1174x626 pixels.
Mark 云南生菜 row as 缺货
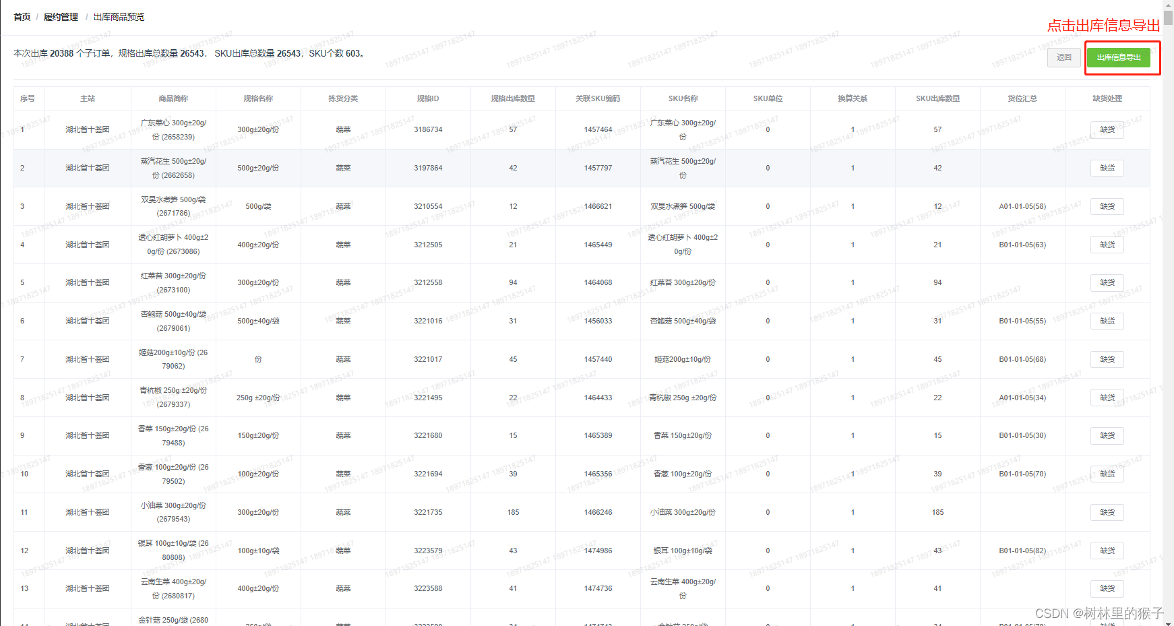[x=1107, y=588]
